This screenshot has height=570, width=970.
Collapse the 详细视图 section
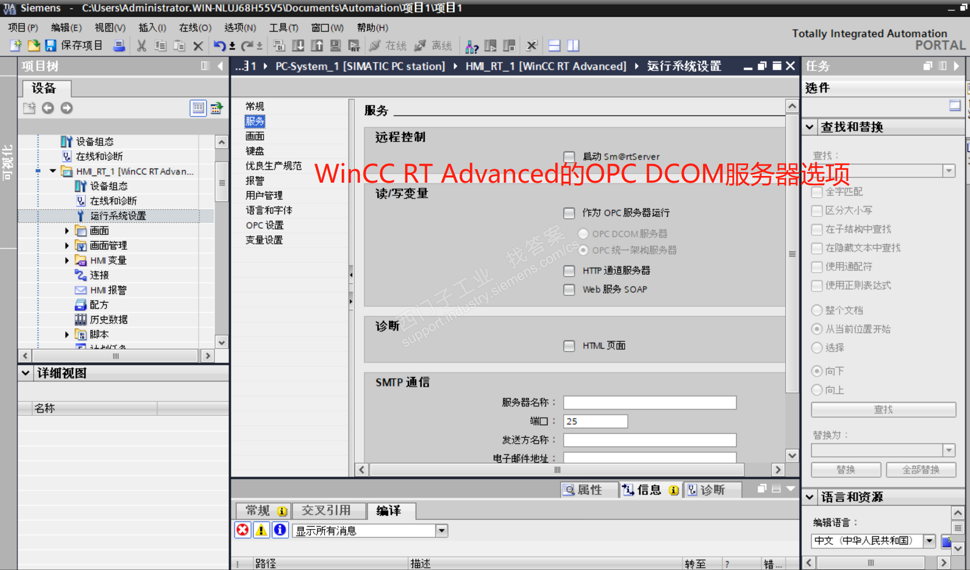(26, 373)
